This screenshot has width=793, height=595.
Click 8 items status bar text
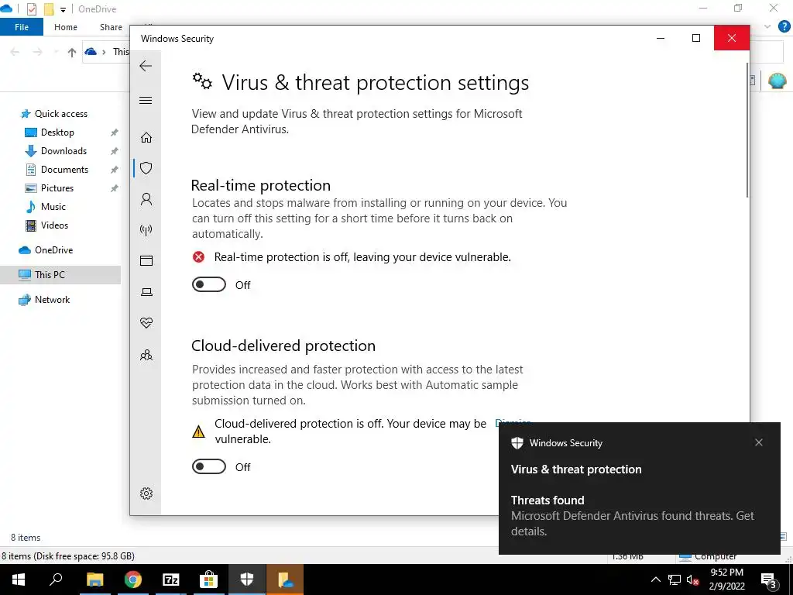pos(26,538)
